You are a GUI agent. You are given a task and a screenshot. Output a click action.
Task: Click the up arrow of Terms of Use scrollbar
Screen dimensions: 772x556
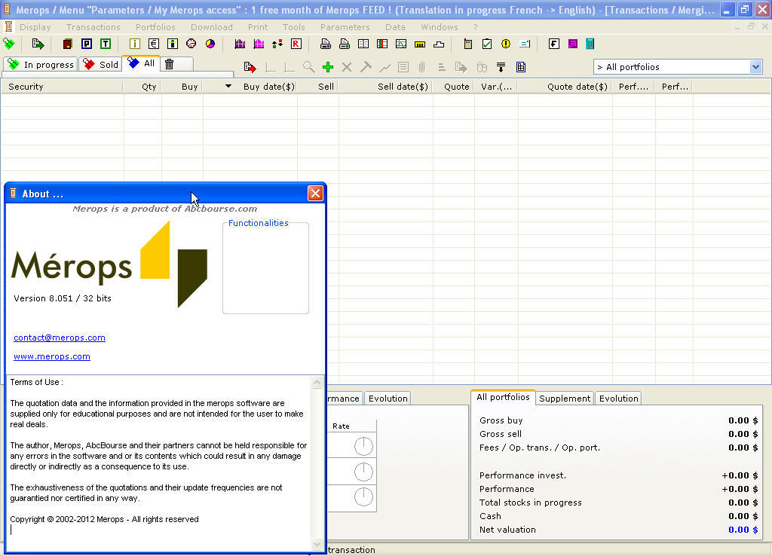[317, 382]
